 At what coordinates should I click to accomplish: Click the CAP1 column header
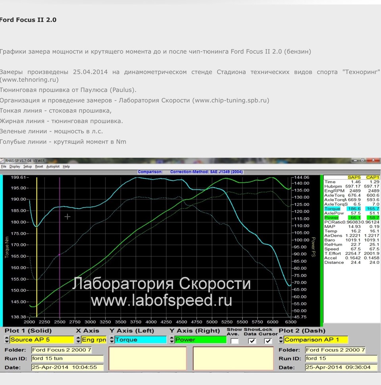click(373, 177)
